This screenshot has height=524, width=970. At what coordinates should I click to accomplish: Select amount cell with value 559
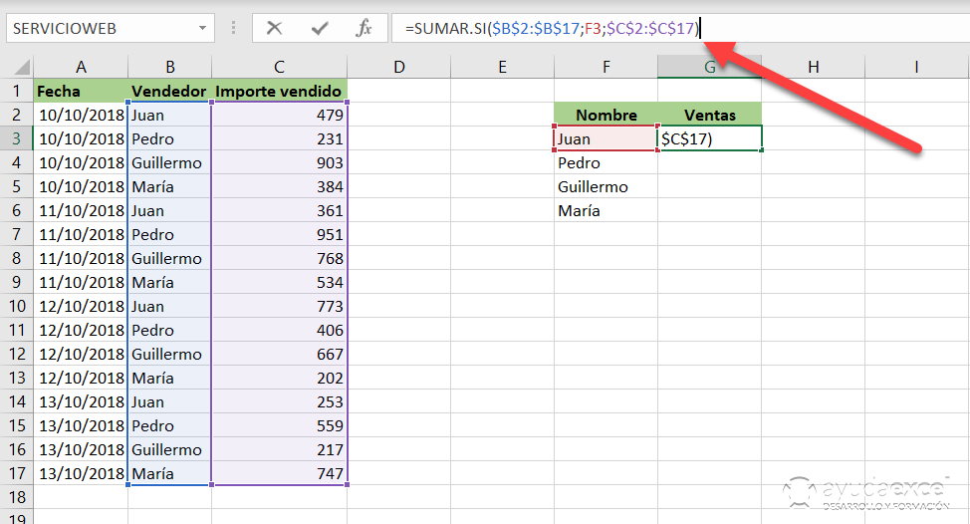click(280, 425)
